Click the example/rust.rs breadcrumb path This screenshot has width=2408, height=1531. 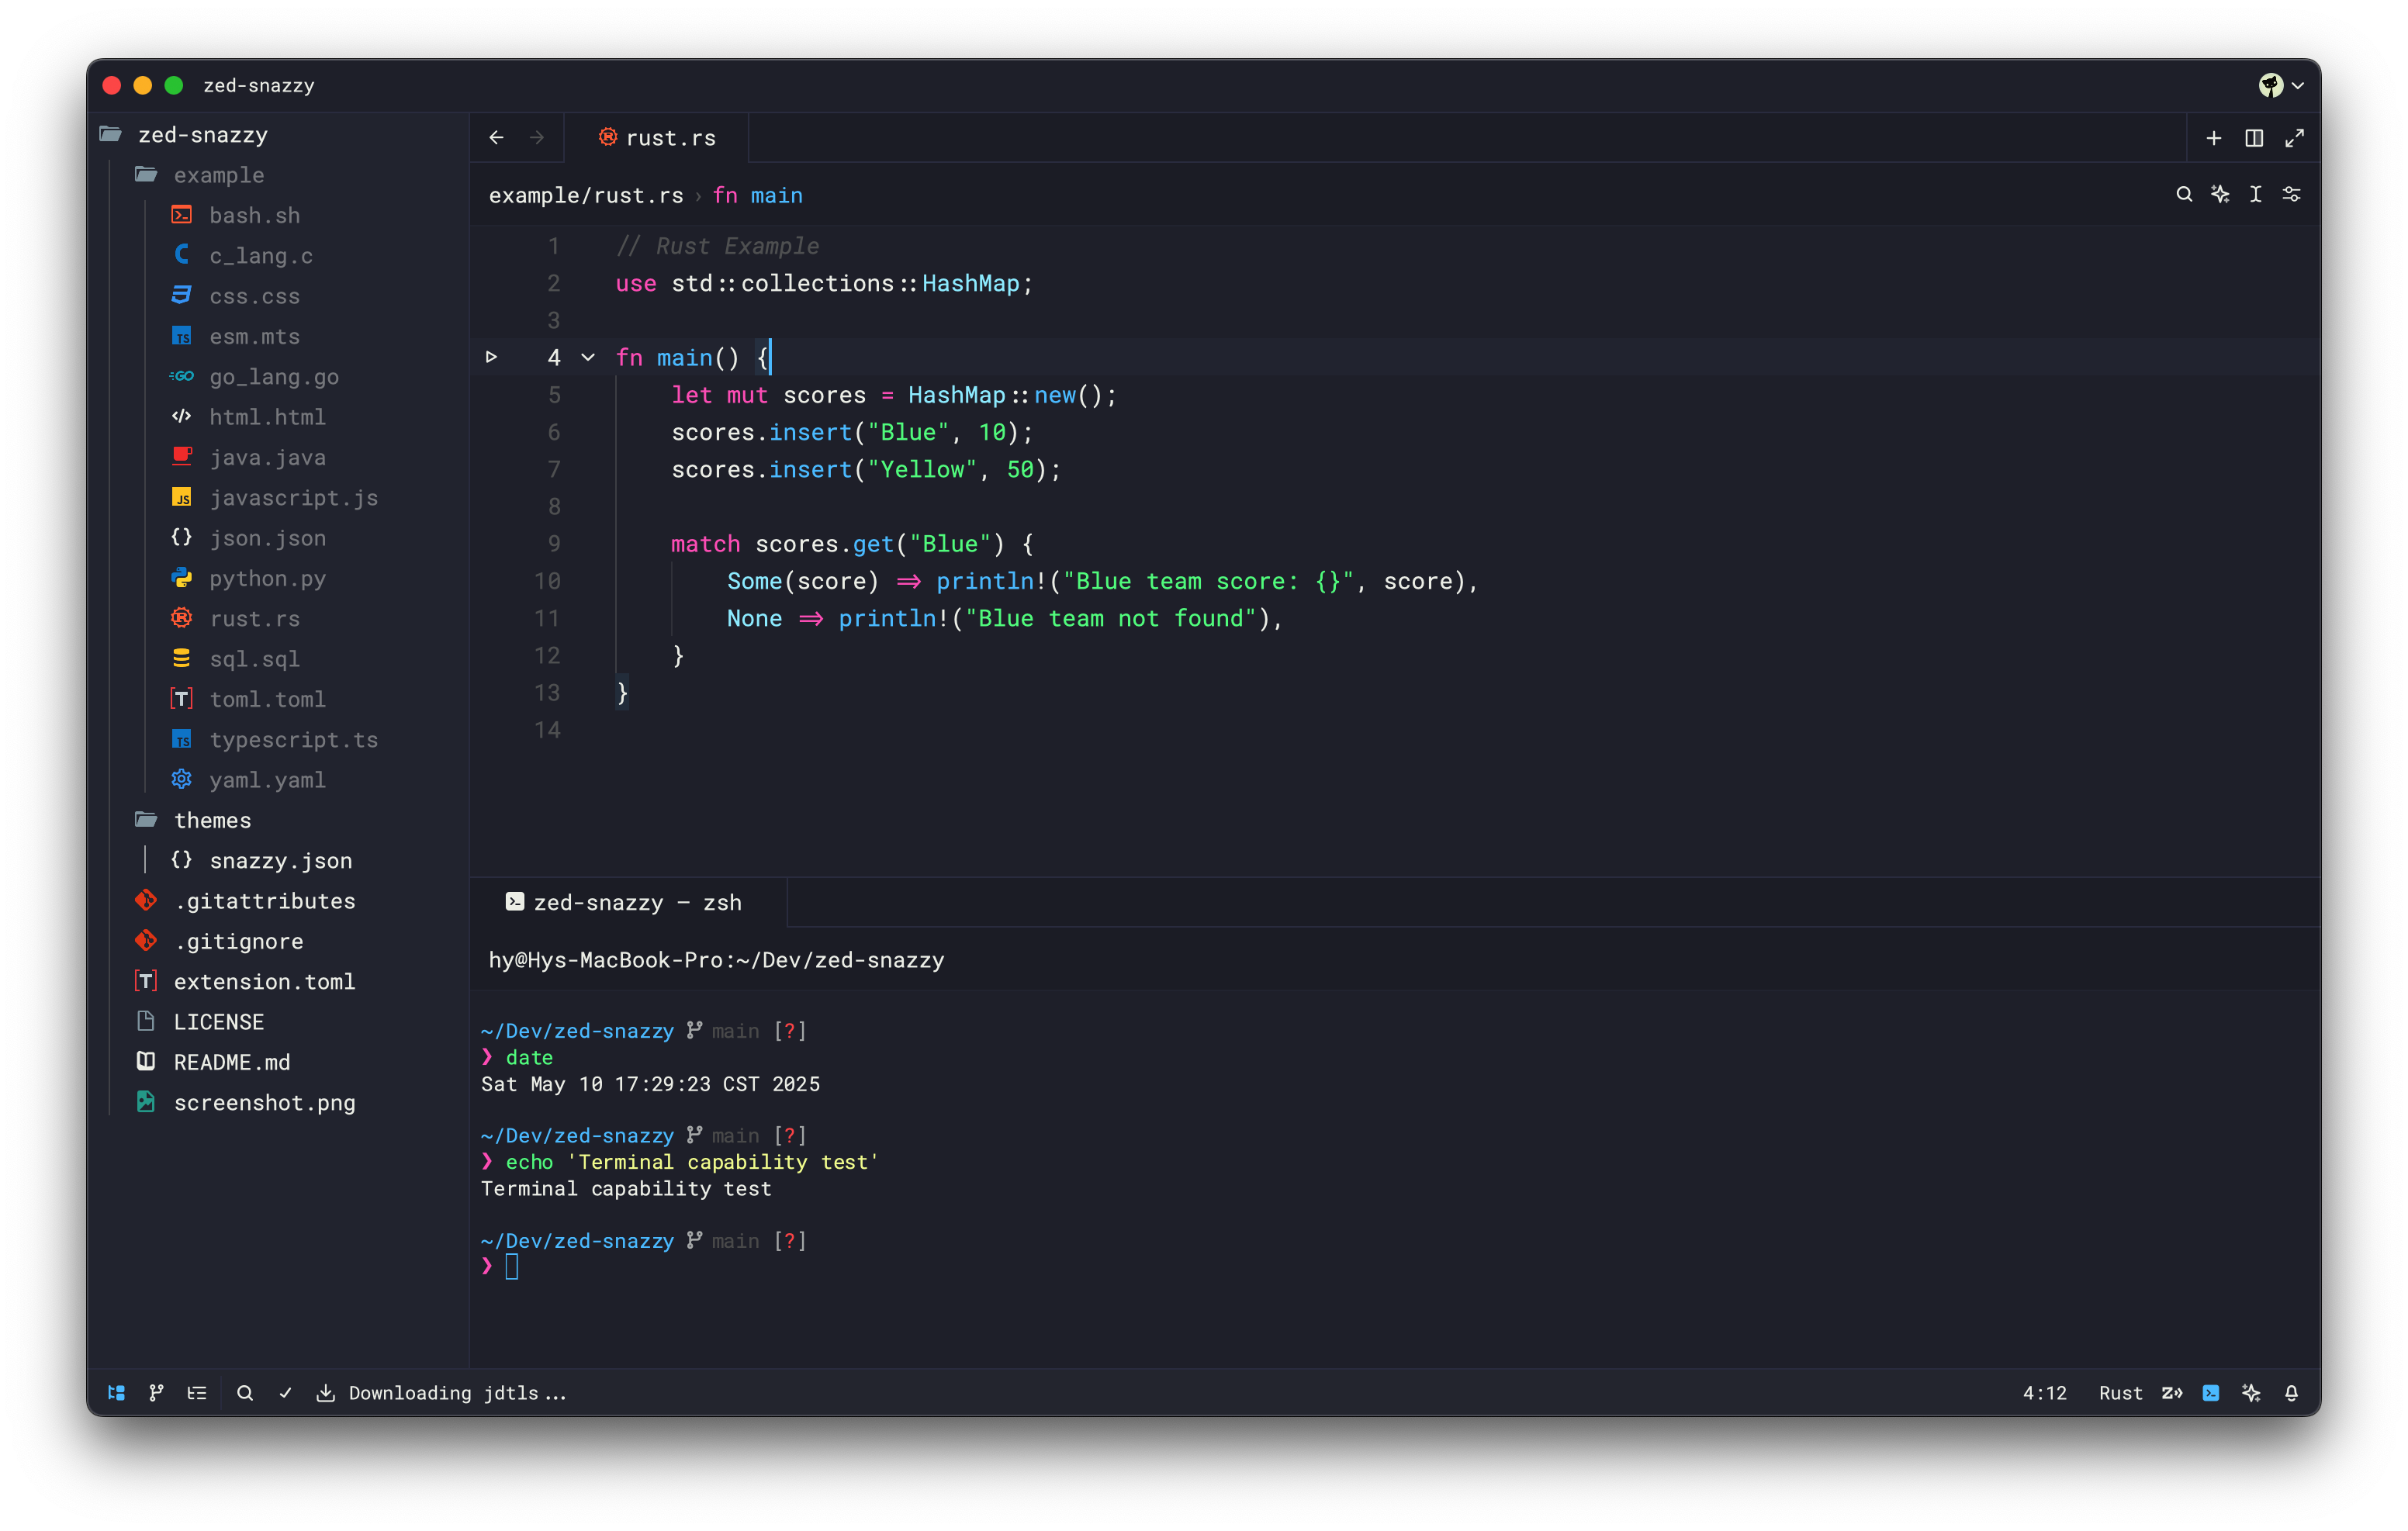tap(586, 195)
